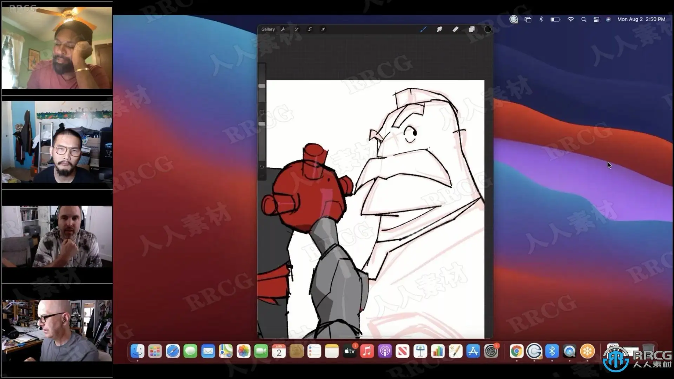Click the Undo arrow in sidebar

[262, 167]
